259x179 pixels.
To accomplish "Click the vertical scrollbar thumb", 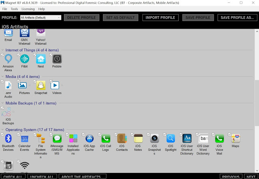I will tap(257, 103).
